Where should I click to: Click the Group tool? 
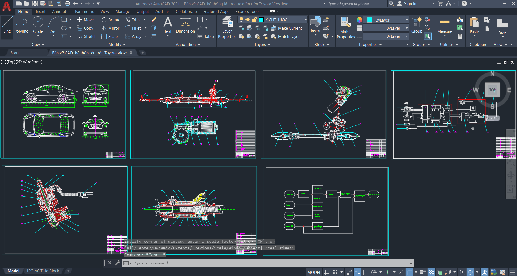(417, 25)
